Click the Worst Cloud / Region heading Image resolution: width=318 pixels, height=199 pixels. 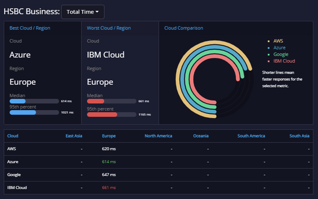coord(109,28)
